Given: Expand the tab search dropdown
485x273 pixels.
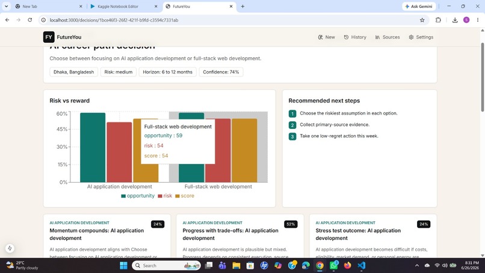Looking at the screenshot, I should pos(6,6).
